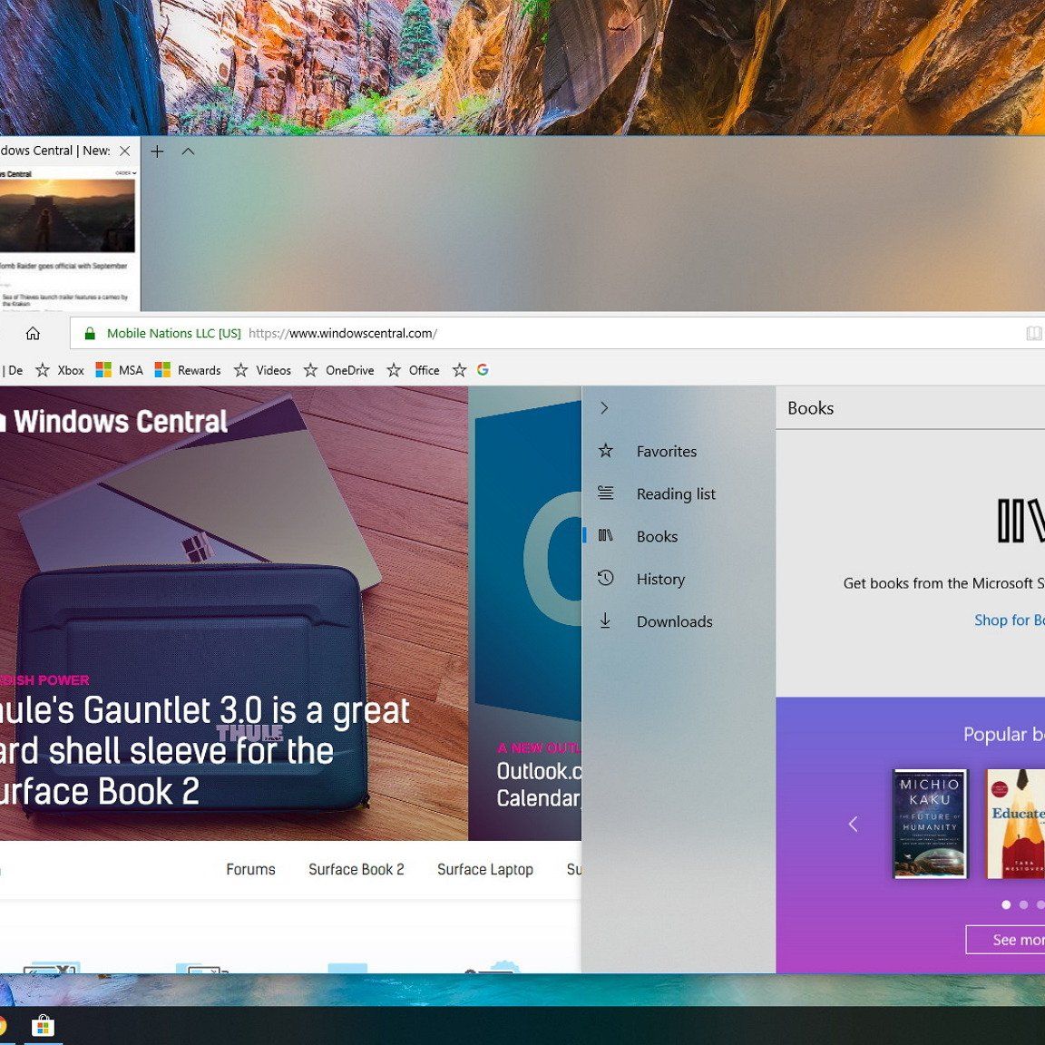
Task: Open the Surface Book 2 navigation link
Action: point(356,870)
